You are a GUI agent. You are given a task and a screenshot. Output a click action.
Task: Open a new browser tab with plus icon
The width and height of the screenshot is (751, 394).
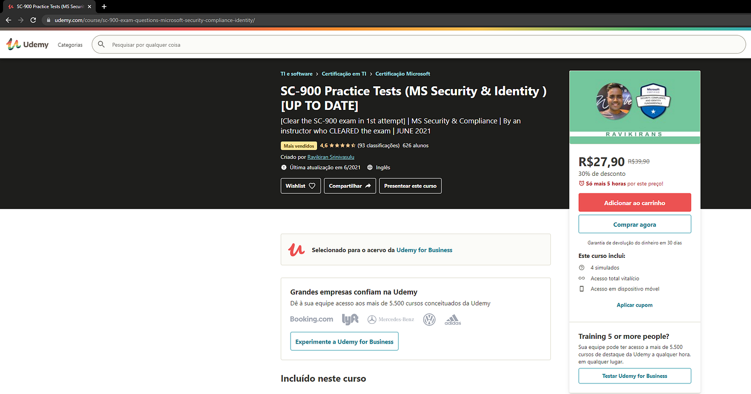pyautogui.click(x=104, y=6)
